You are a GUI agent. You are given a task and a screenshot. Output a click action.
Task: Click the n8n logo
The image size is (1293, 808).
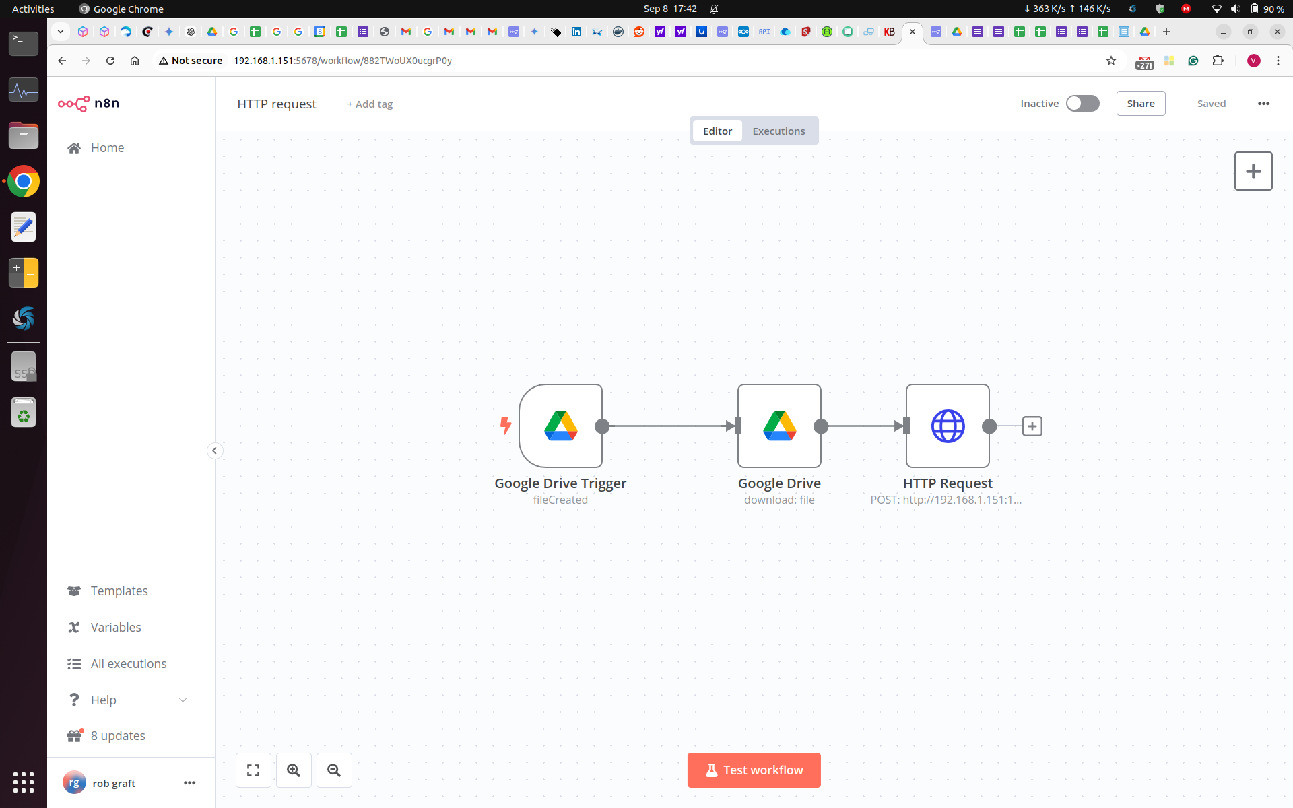click(x=88, y=103)
